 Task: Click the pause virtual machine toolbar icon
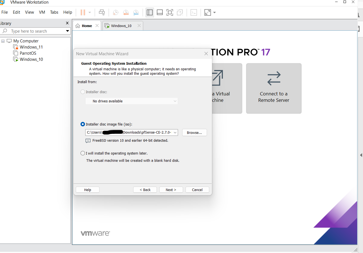tap(83, 12)
